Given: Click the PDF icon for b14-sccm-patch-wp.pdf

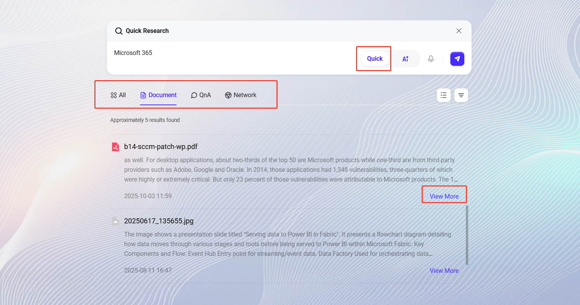Looking at the screenshot, I should tap(115, 147).
